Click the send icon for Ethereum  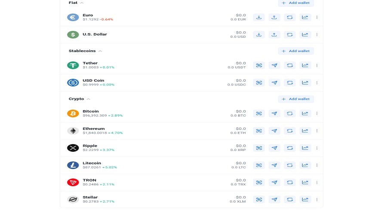(274, 131)
